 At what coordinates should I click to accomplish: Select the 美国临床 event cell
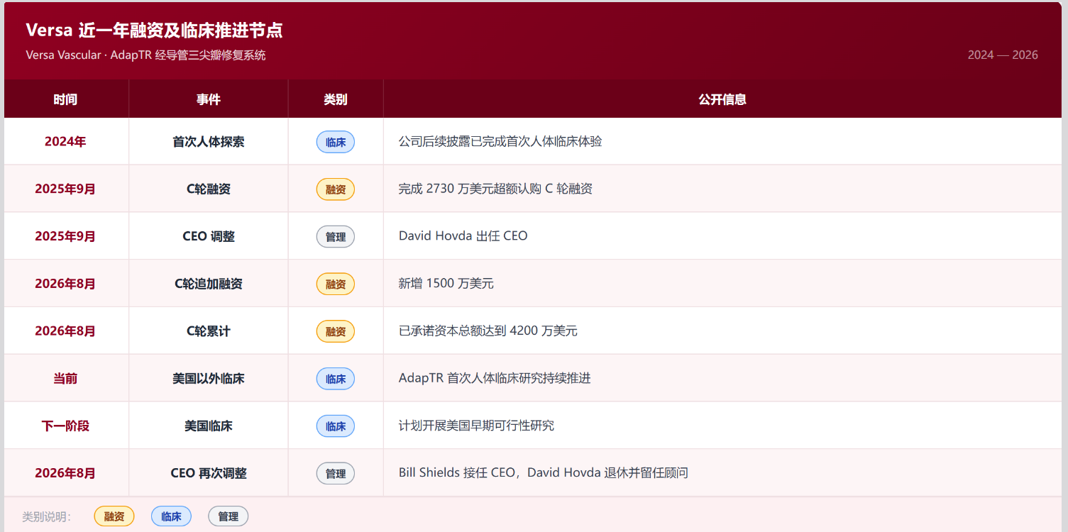209,426
